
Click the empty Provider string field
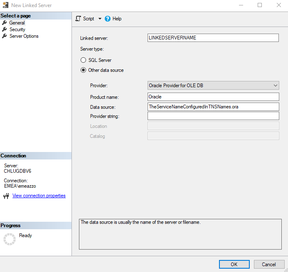(x=213, y=116)
